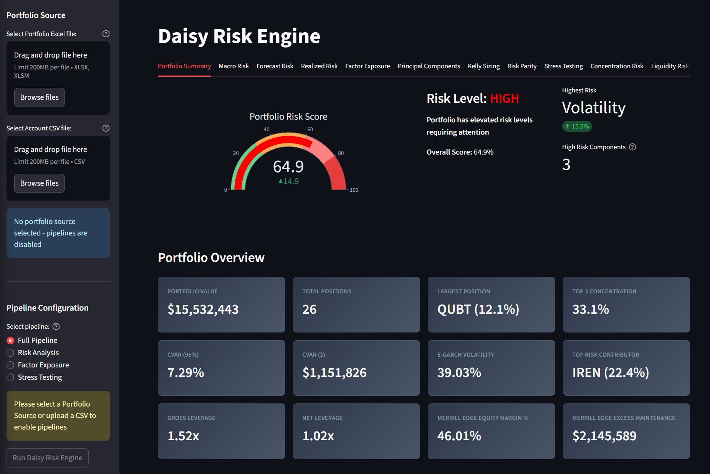This screenshot has width=710, height=474.
Task: Choose the Factor Exposure pipeline radio
Action: tap(11, 365)
